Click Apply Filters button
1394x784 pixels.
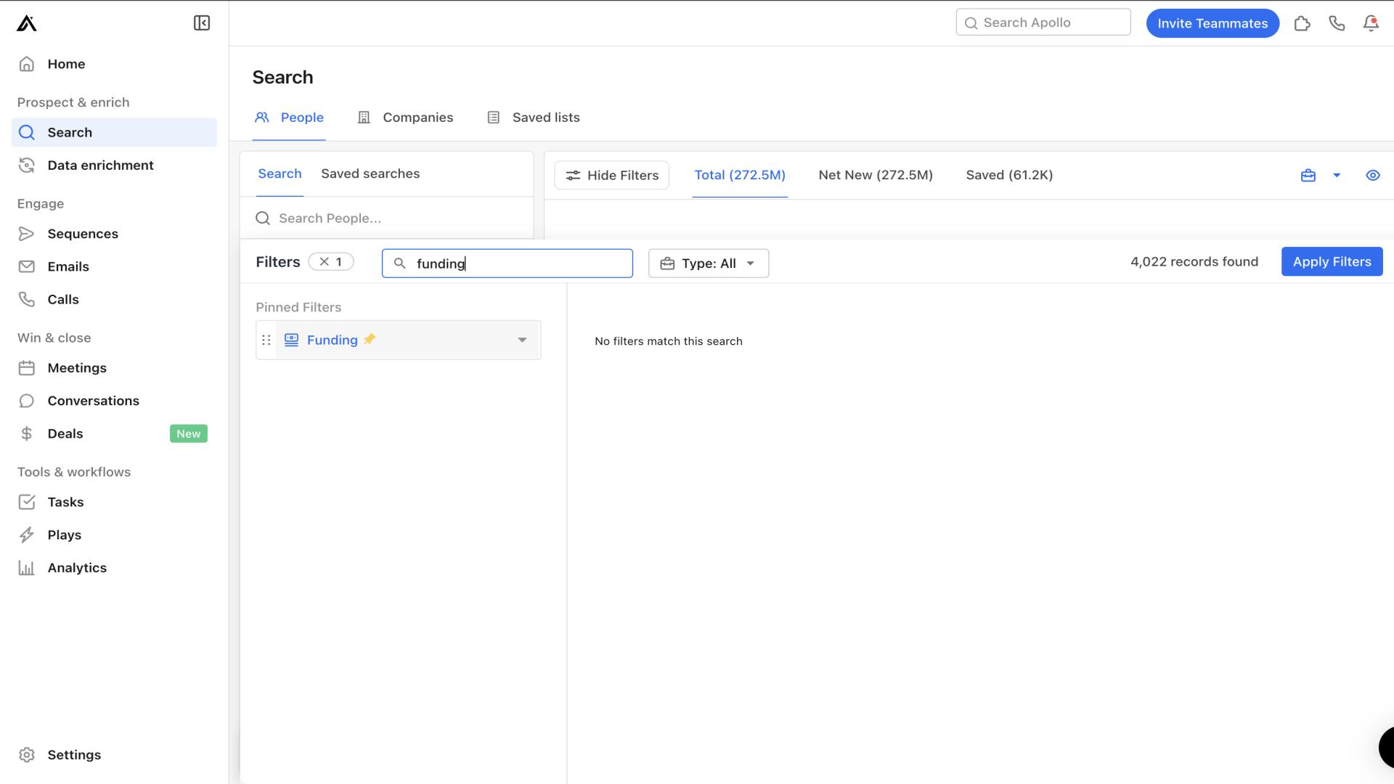[1332, 262]
